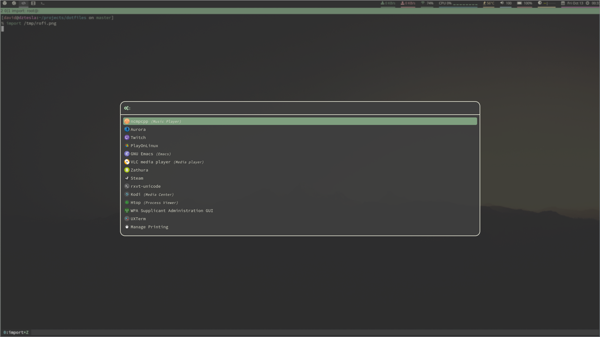Click the rofi gears prompt icon
The width and height of the screenshot is (600, 337).
click(126, 108)
